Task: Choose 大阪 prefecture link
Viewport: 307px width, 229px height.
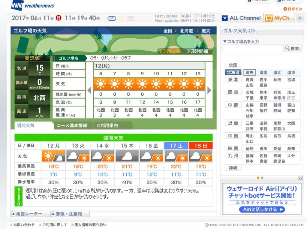Action: click(x=291, y=123)
